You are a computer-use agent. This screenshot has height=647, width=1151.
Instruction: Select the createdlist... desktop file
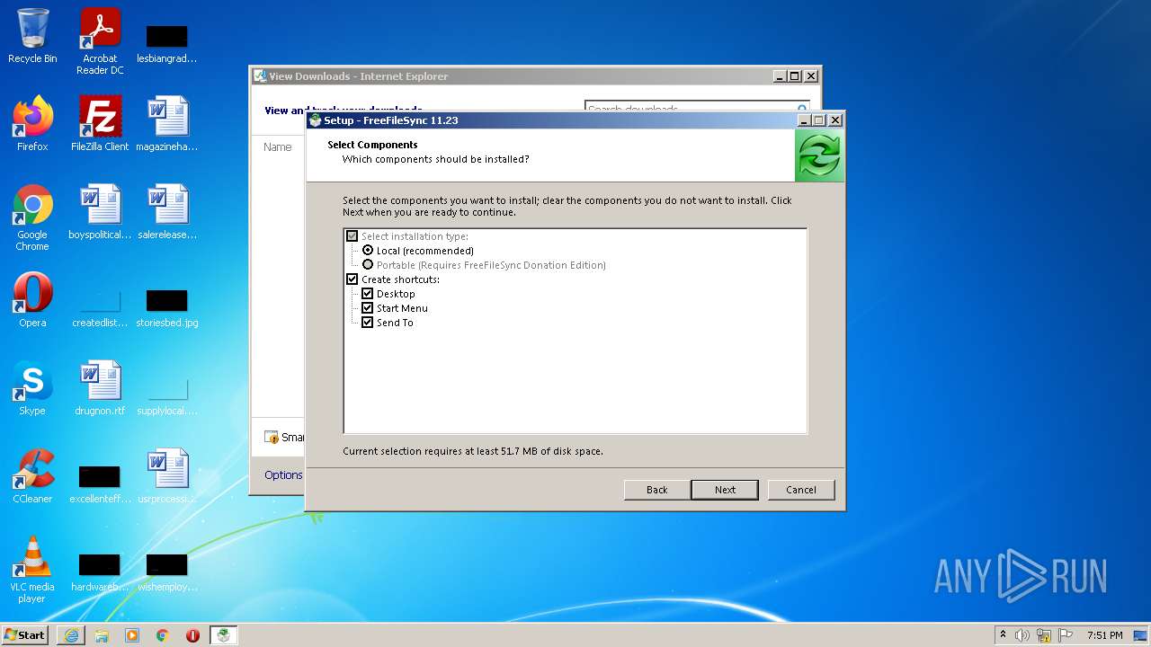[x=100, y=306]
